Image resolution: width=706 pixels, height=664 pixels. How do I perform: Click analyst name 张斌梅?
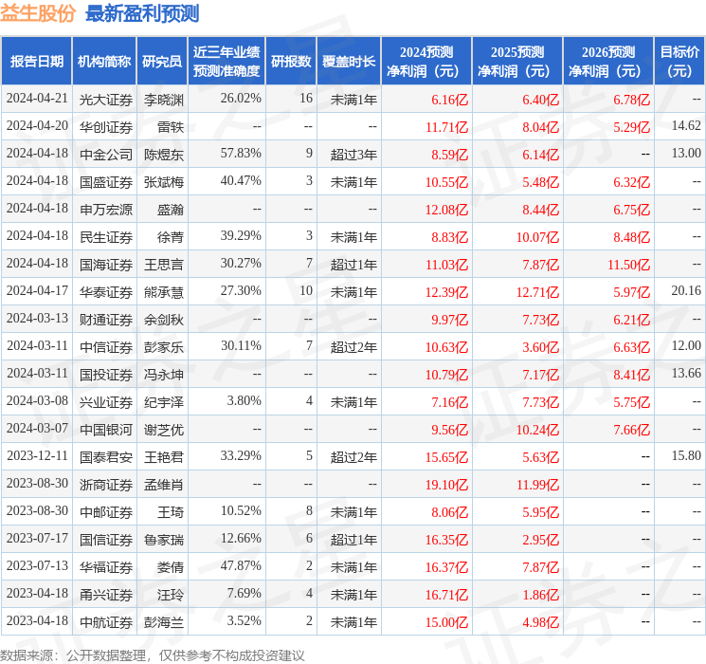(164, 182)
